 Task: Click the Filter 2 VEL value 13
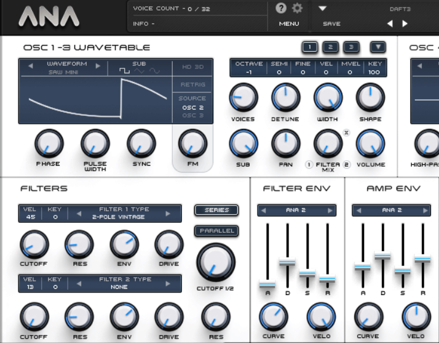(30, 287)
